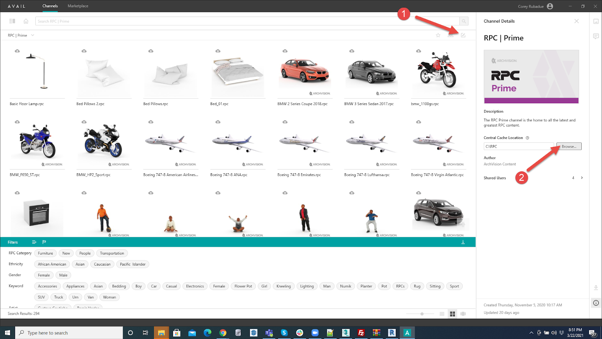Open the info details icon
The width and height of the screenshot is (602, 339).
click(x=596, y=303)
